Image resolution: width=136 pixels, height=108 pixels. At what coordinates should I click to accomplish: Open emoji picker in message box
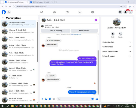click(x=92, y=99)
